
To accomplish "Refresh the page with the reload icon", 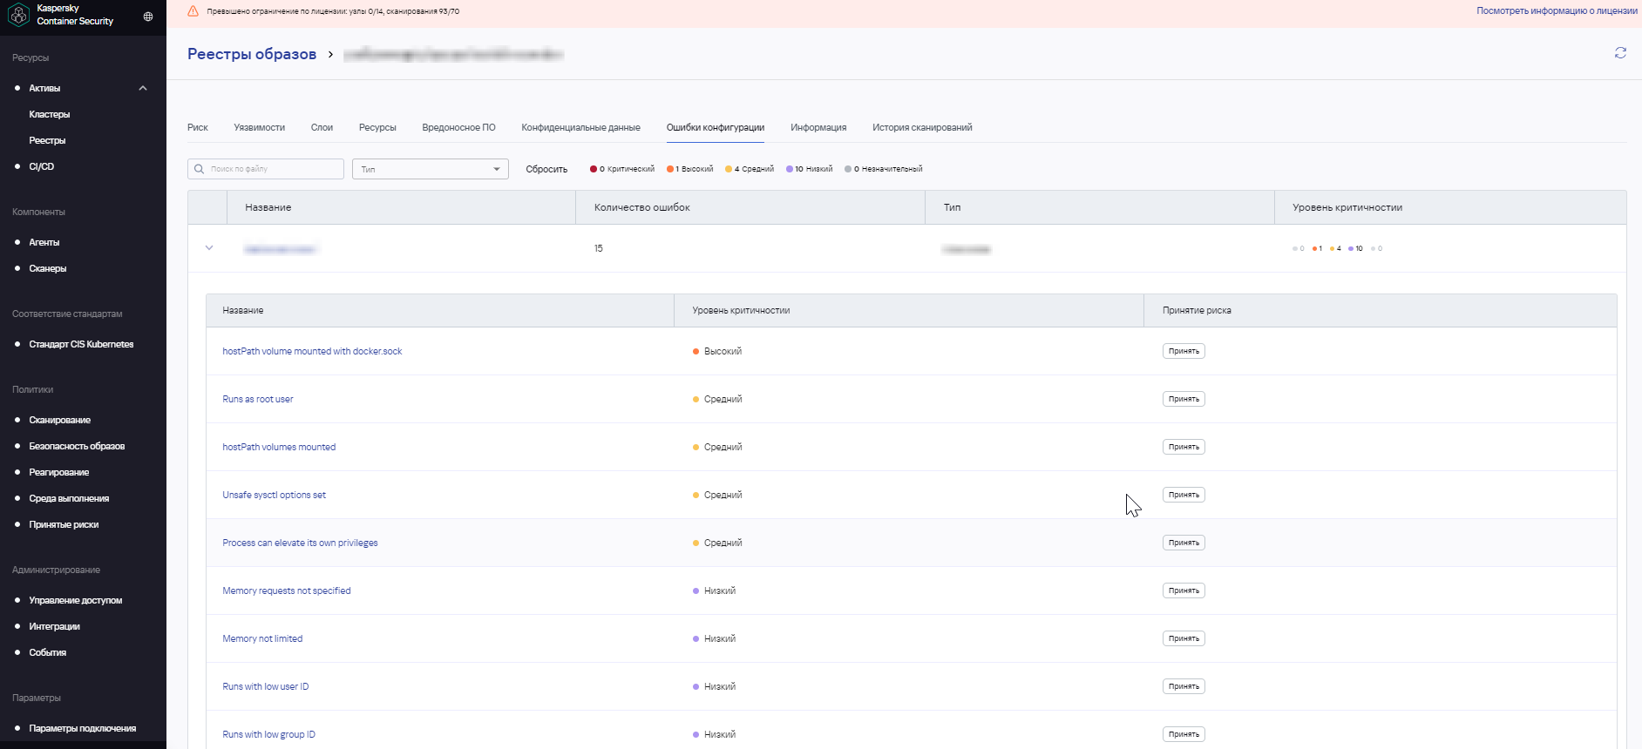I will coord(1620,53).
